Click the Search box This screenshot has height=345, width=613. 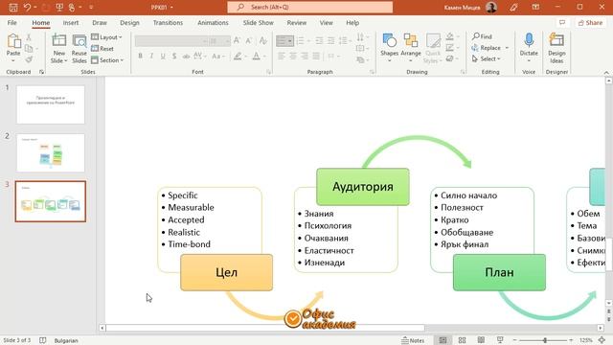coord(310,7)
